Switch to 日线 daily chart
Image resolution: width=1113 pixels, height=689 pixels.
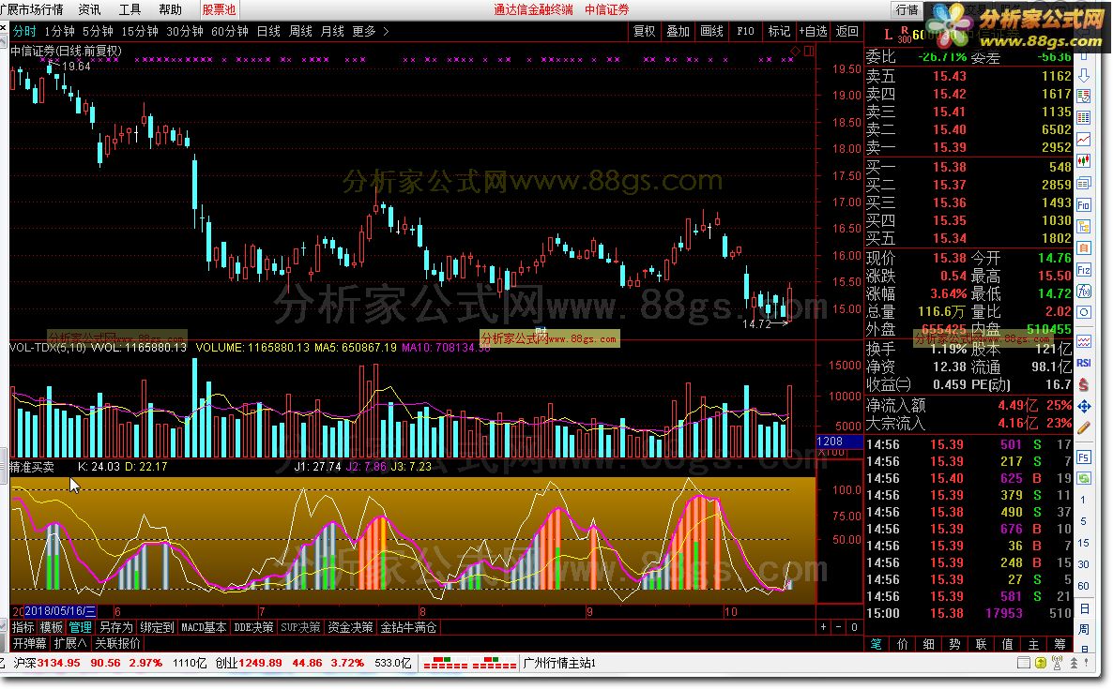[x=268, y=31]
